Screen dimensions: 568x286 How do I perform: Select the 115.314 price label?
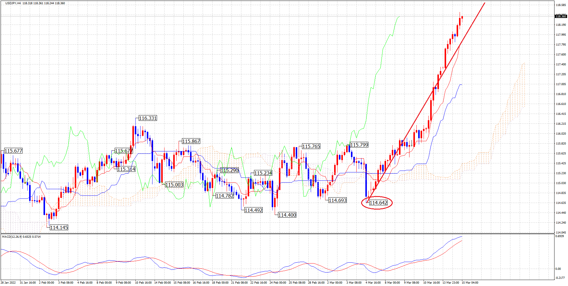(x=126, y=169)
